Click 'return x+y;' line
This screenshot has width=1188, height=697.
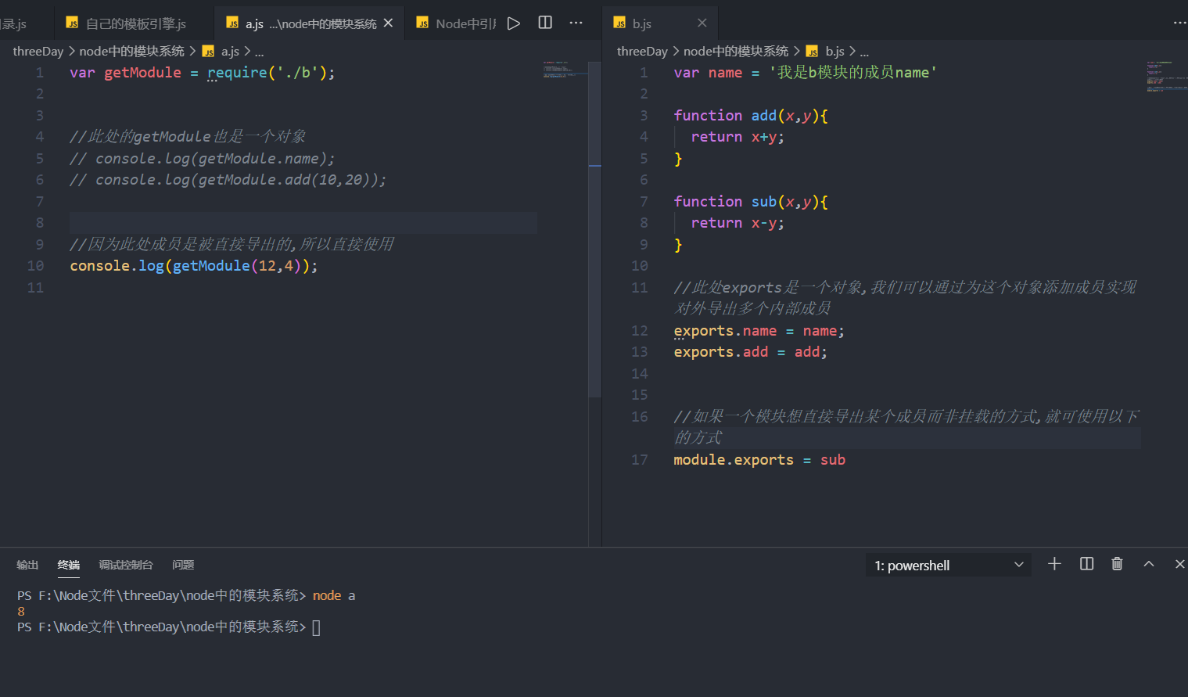pyautogui.click(x=738, y=137)
